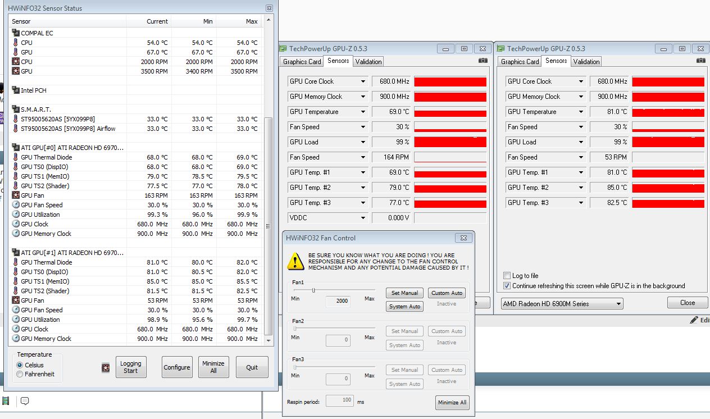Enable the Log to file checkbox
Screen dimensions: 710x419
tap(507, 276)
